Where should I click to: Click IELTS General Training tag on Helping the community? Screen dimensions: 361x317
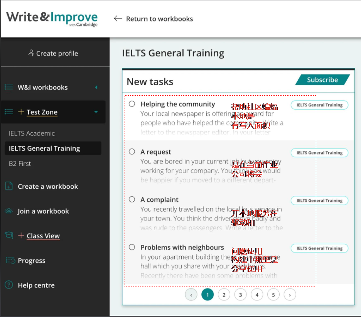pos(319,105)
